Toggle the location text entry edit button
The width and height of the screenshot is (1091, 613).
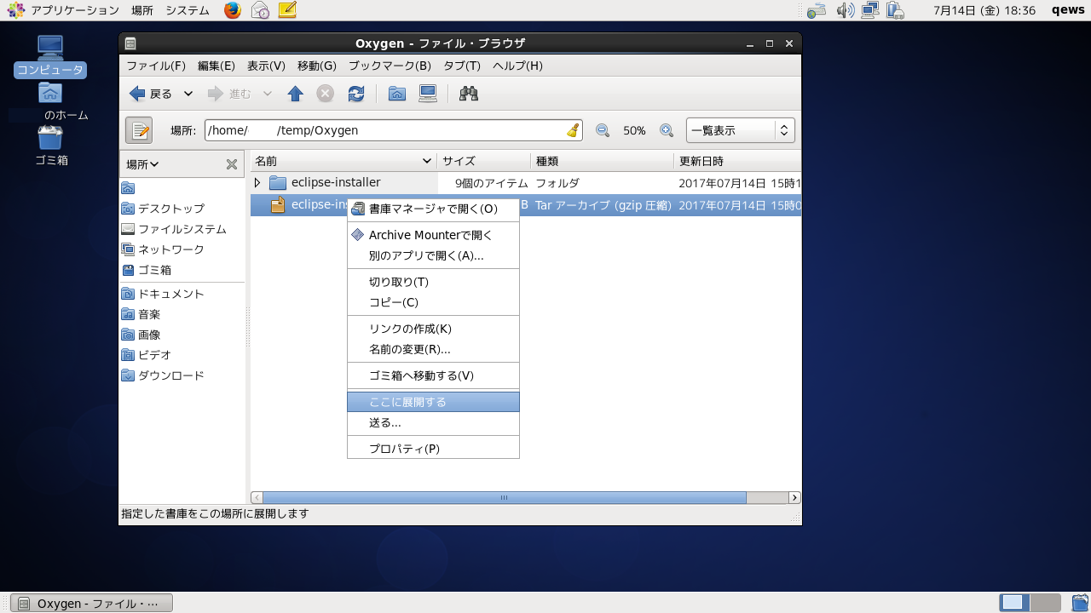pyautogui.click(x=139, y=130)
